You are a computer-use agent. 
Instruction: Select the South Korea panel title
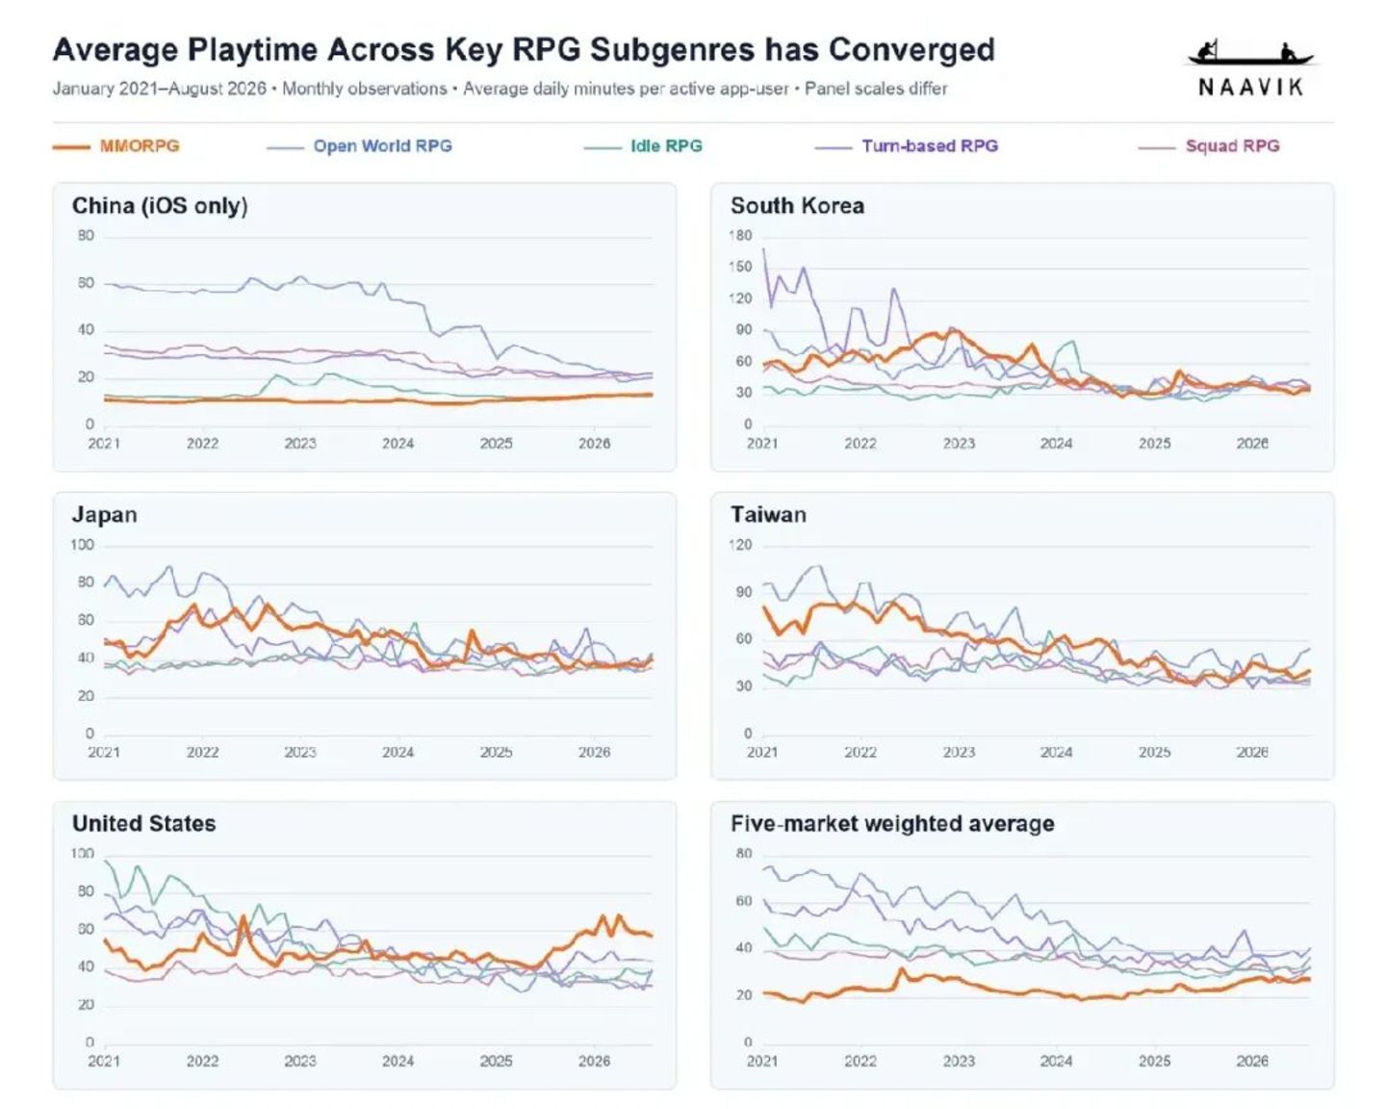(797, 206)
